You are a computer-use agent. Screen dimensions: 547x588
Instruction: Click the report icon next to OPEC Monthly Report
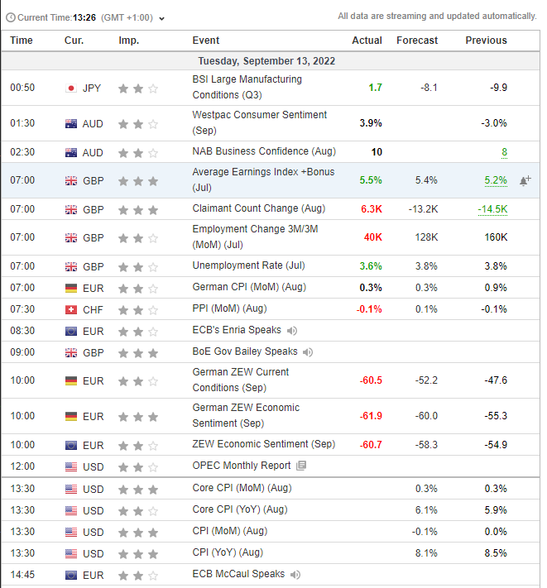point(301,466)
